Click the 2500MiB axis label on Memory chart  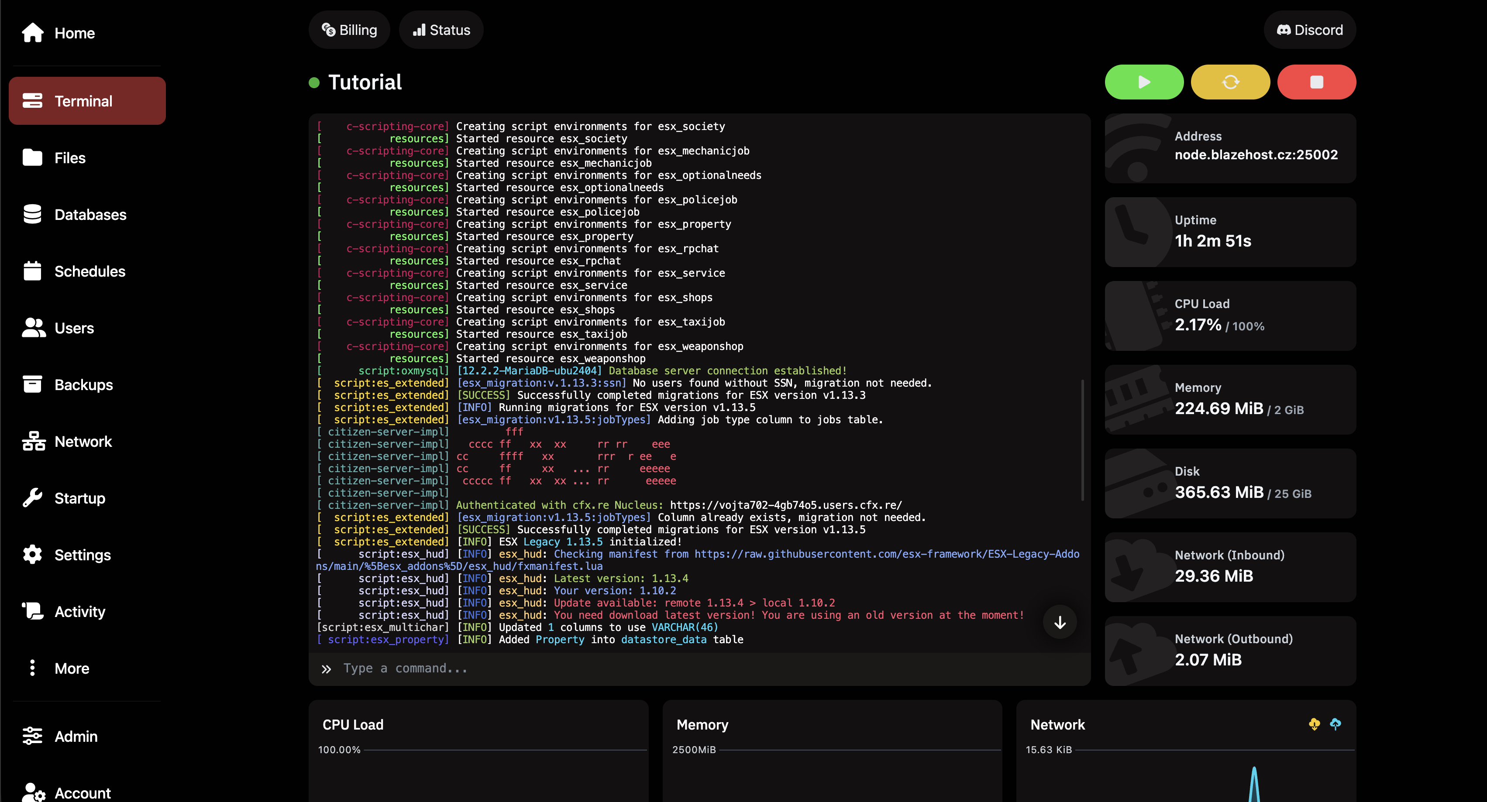point(694,750)
